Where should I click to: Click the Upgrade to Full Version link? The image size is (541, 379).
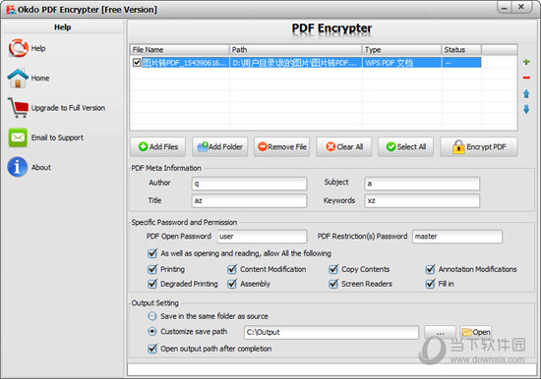(68, 108)
